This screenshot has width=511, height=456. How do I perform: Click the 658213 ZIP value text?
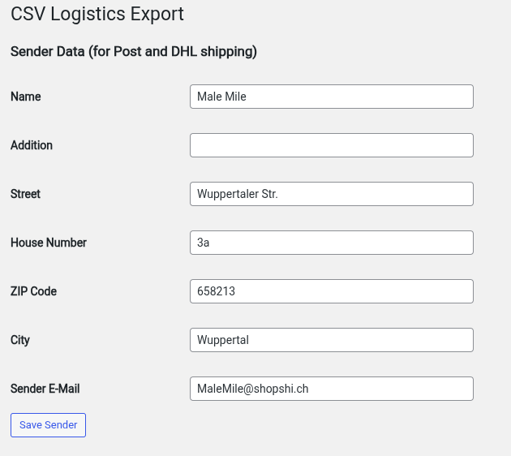tap(216, 291)
